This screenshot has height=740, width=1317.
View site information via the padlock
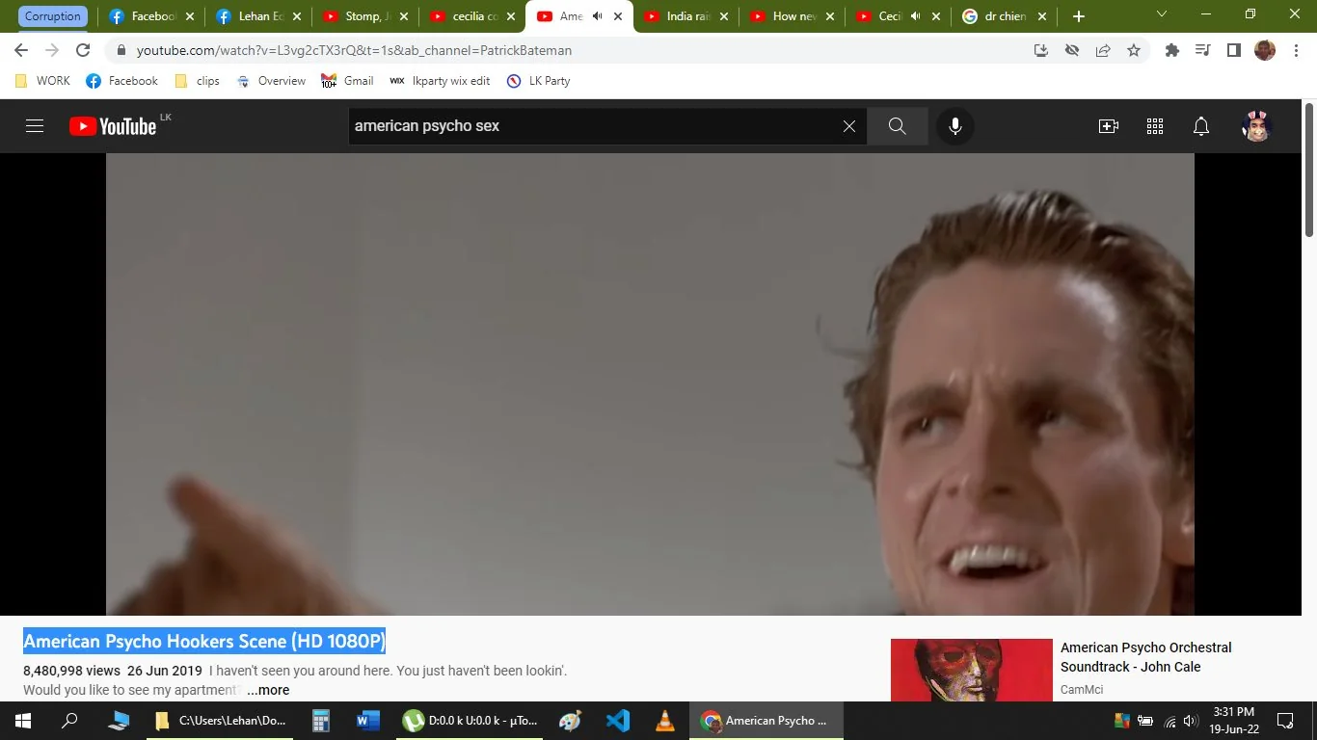tap(121, 50)
